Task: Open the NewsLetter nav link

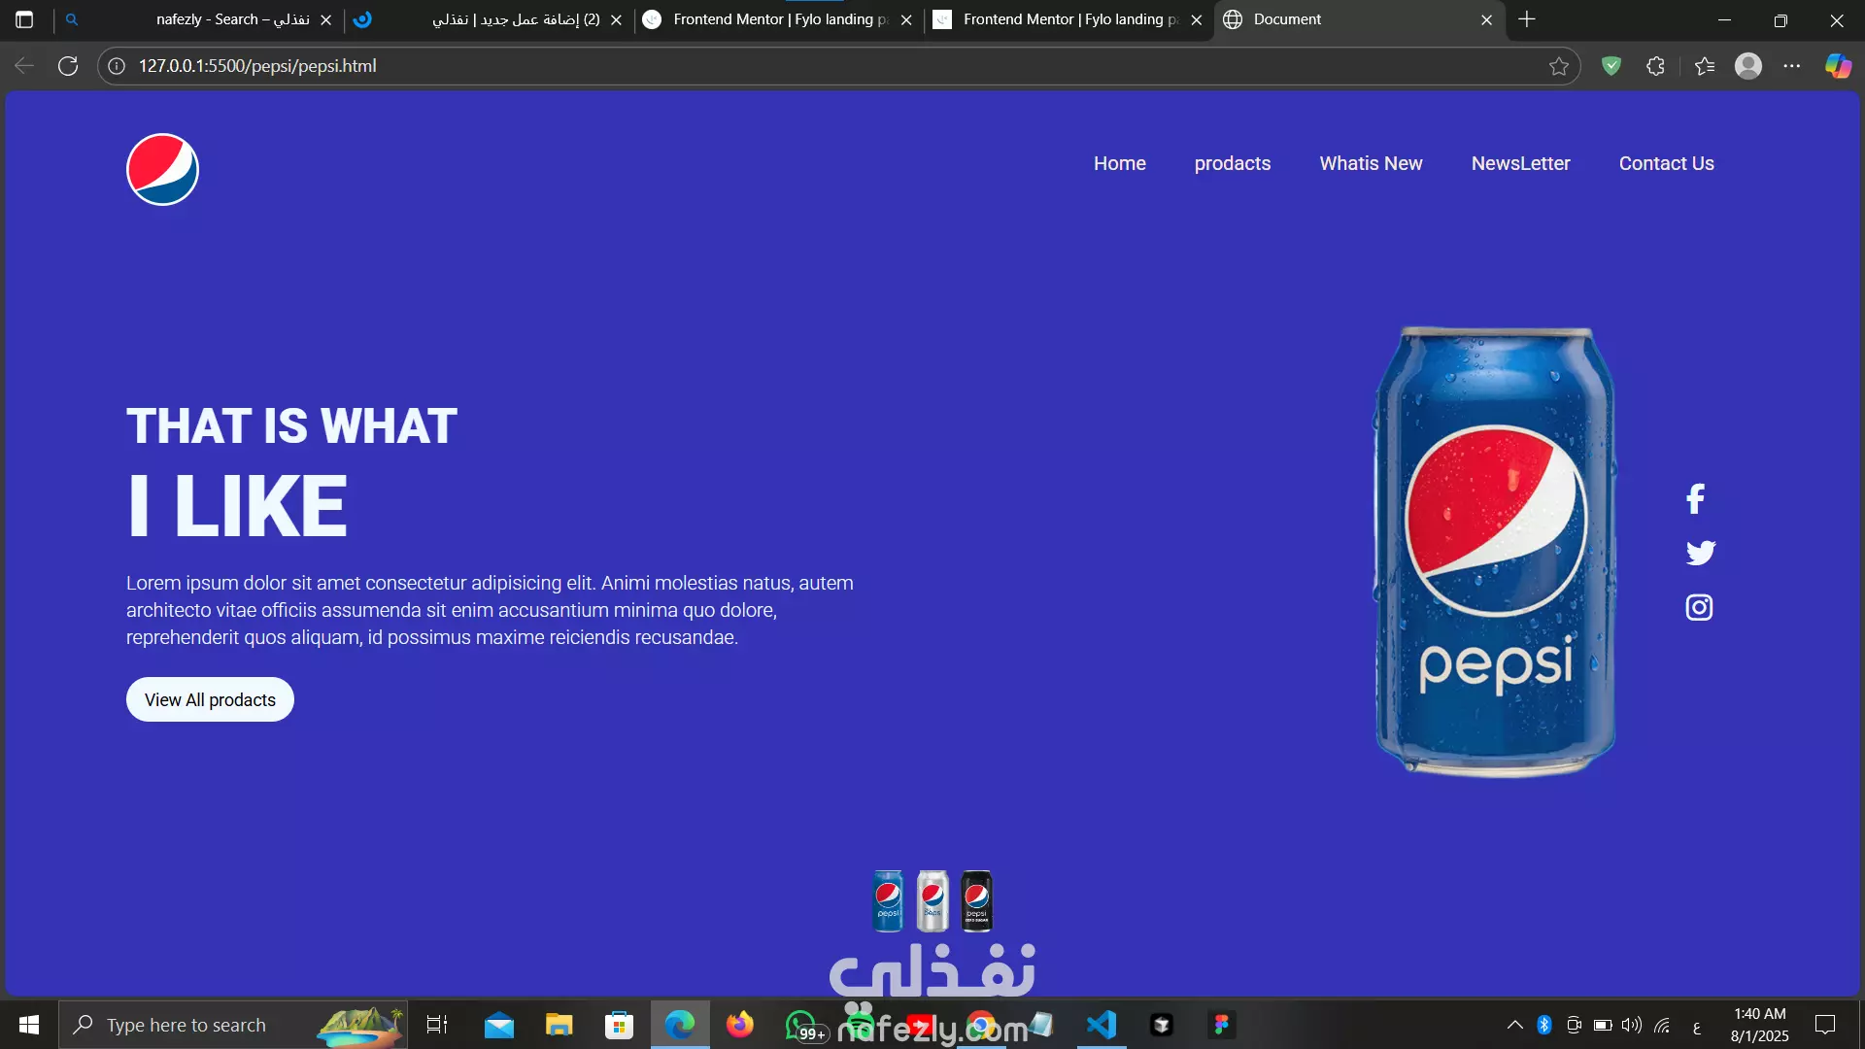Action: (1521, 163)
